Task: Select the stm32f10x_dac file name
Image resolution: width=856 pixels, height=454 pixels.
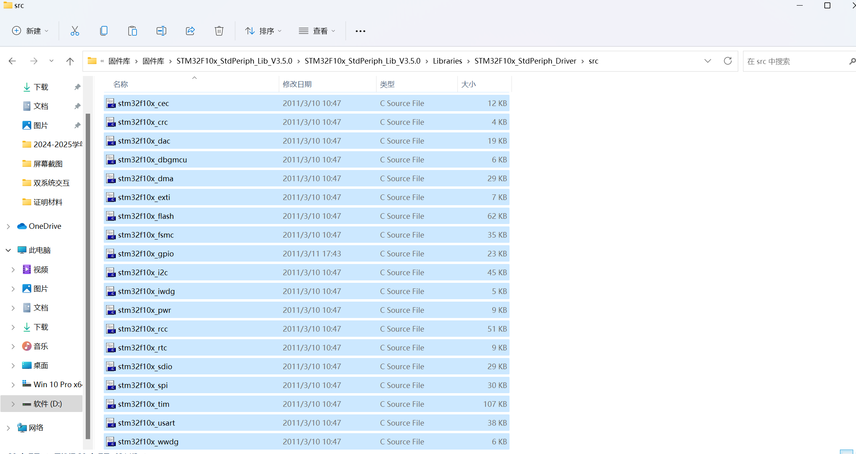Action: coord(144,141)
